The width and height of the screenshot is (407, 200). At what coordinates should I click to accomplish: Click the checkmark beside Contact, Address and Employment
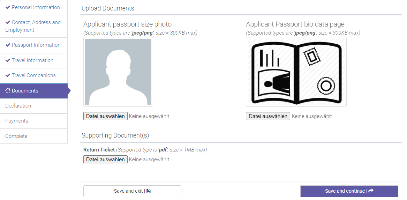tap(8, 22)
